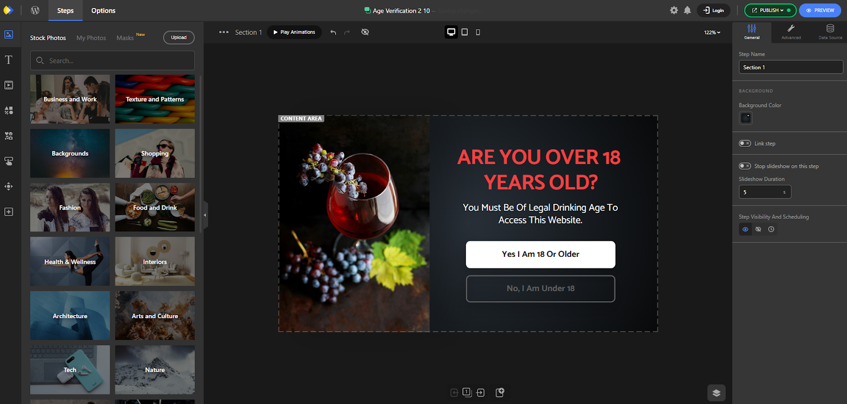This screenshot has height=404, width=847.
Task: Click the Upload button
Action: [x=179, y=38]
